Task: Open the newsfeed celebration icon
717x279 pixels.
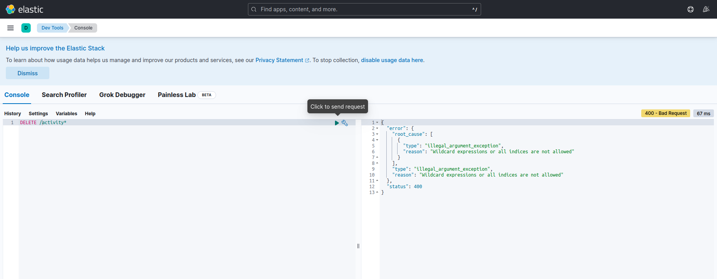Action: click(706, 9)
